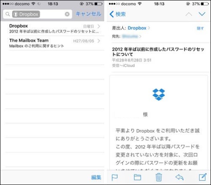Tap the magnifying glass search icon
211x185 pixels.
coord(8,14)
